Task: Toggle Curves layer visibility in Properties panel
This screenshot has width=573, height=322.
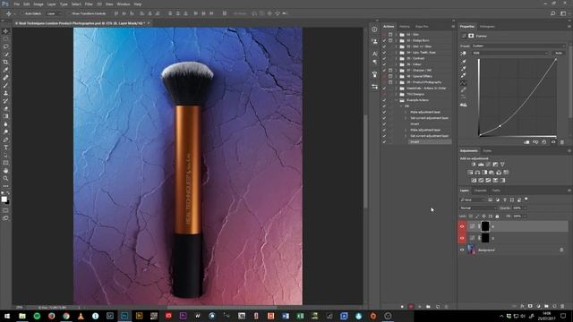Action: click(x=553, y=142)
